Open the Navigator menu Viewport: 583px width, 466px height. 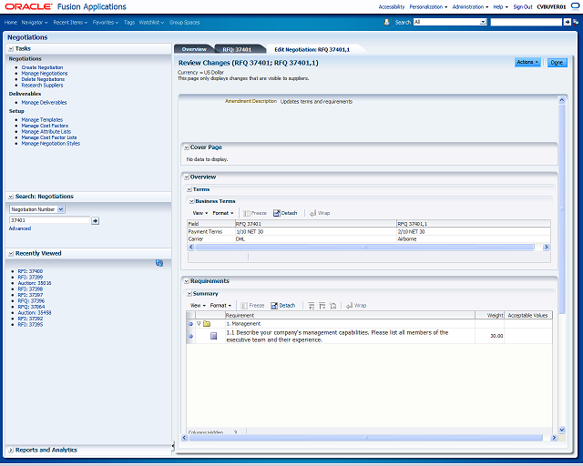[x=35, y=22]
